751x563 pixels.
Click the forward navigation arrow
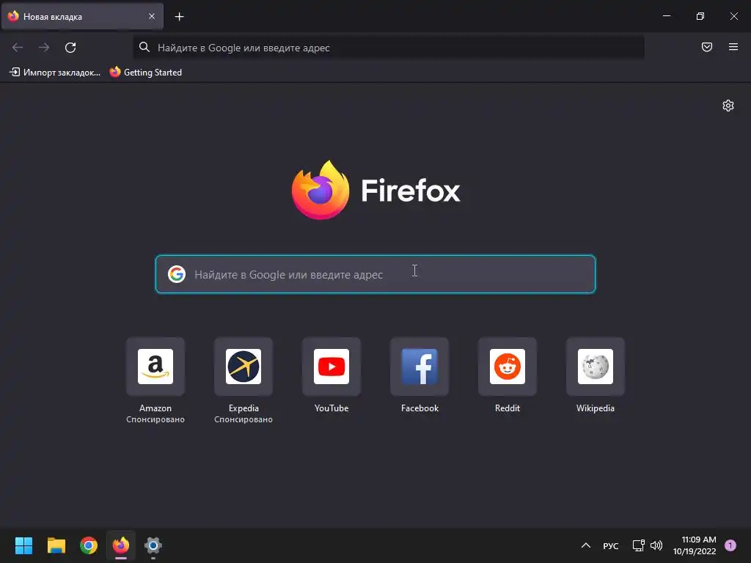click(44, 48)
